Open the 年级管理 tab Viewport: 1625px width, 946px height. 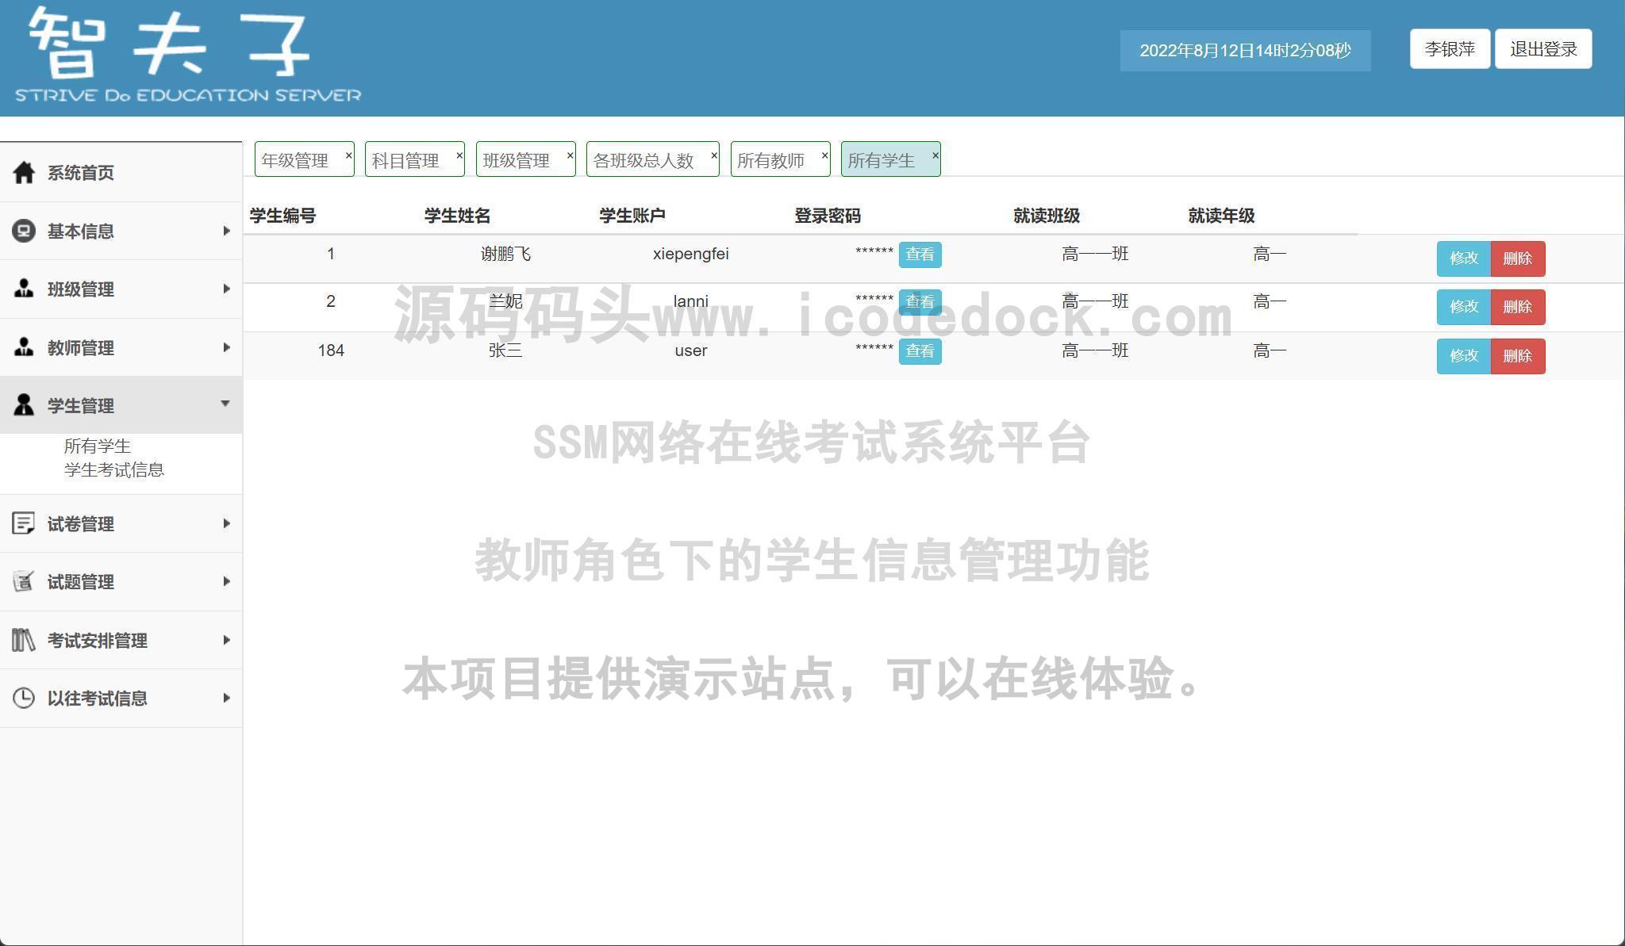[x=294, y=159]
